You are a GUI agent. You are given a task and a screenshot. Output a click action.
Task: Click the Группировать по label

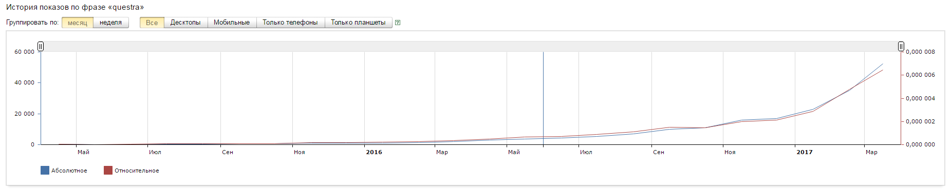coord(32,23)
